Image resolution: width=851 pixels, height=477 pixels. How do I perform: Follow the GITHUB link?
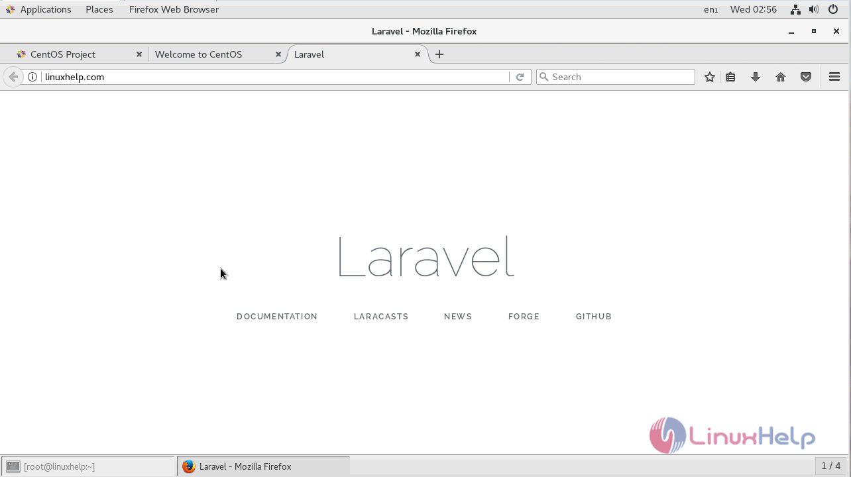click(594, 317)
